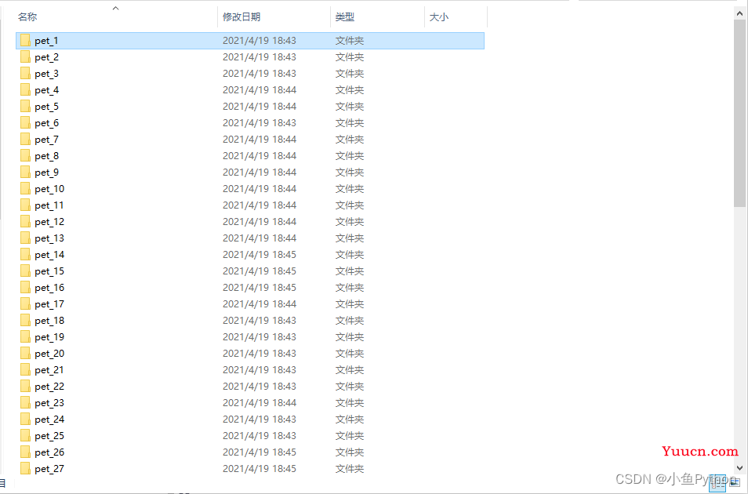Click the 文件夹 type cell of pet_26
Screen dimensions: 748x494
click(x=349, y=452)
